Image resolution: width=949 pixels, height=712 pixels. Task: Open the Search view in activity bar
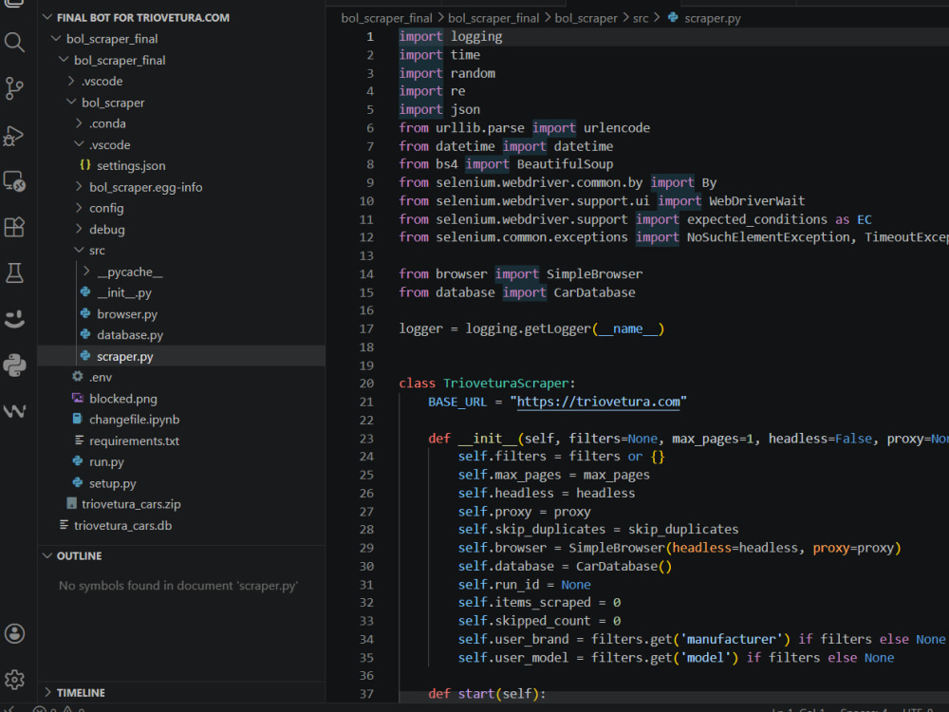(14, 43)
